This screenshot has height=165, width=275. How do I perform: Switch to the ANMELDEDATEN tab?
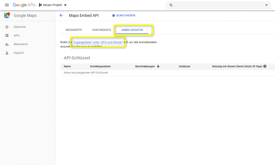132,30
